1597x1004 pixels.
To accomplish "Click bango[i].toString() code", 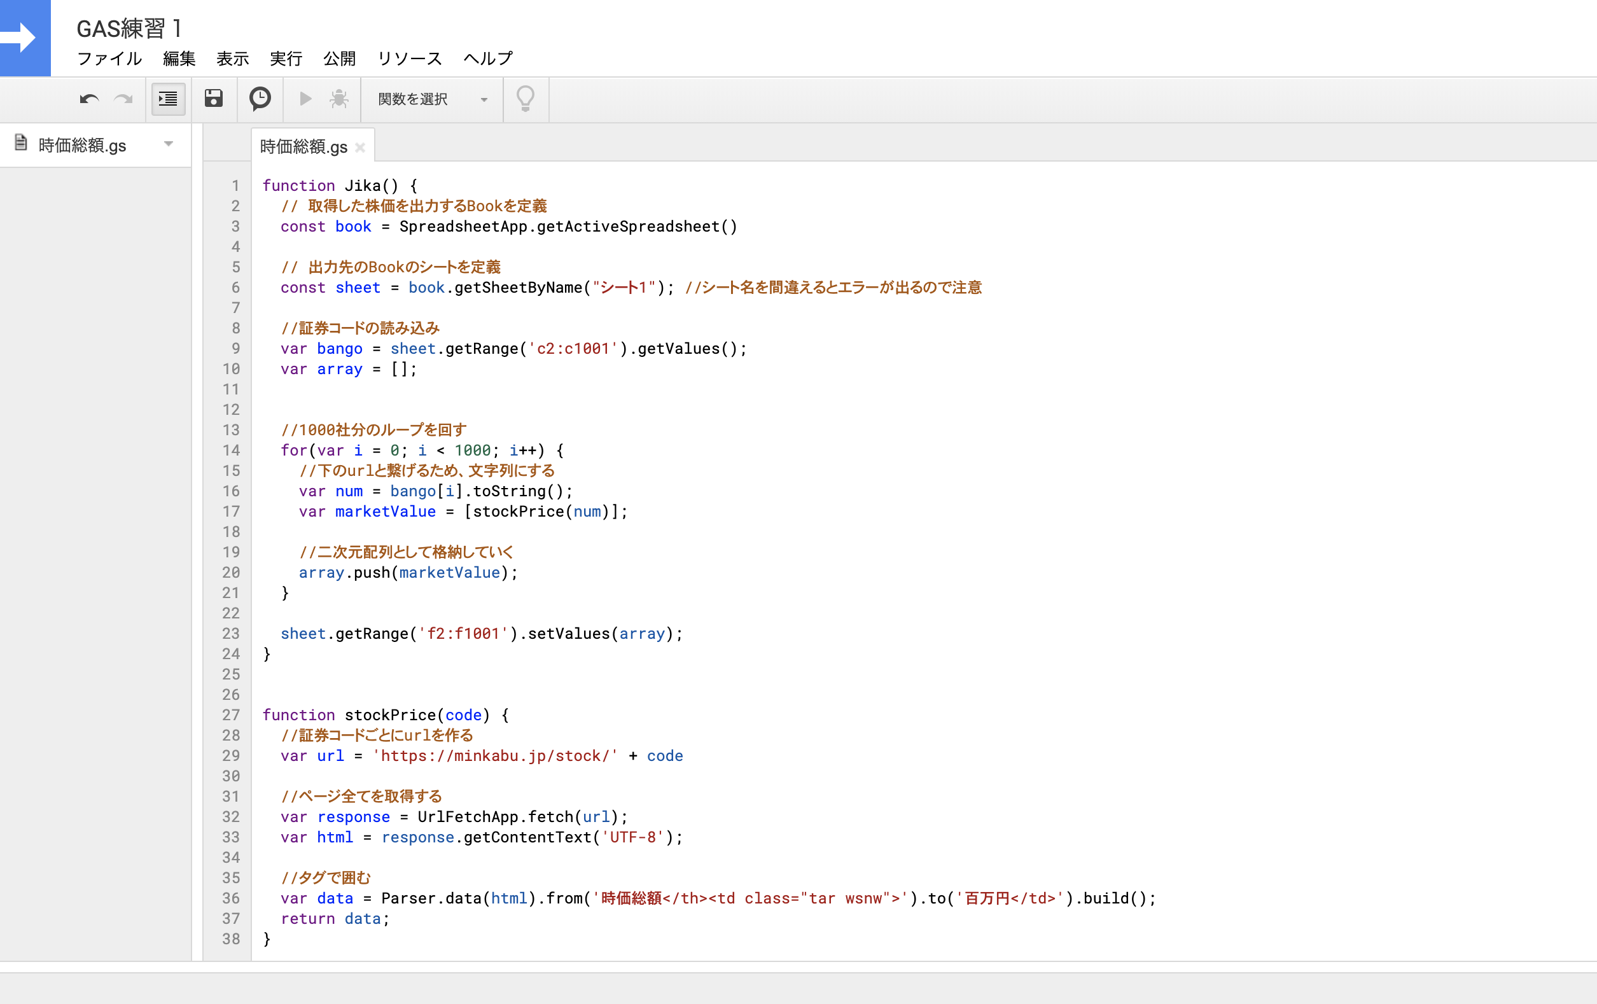I will [477, 491].
